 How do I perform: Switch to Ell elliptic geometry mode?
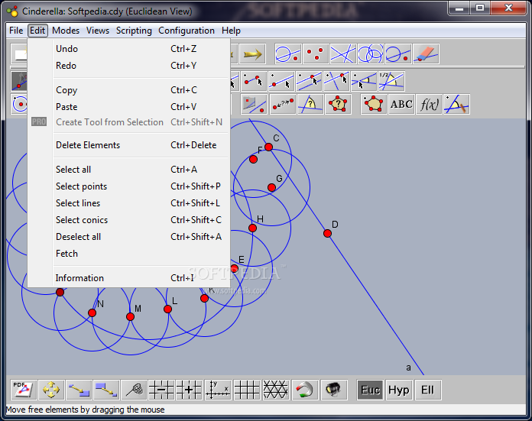tap(427, 390)
